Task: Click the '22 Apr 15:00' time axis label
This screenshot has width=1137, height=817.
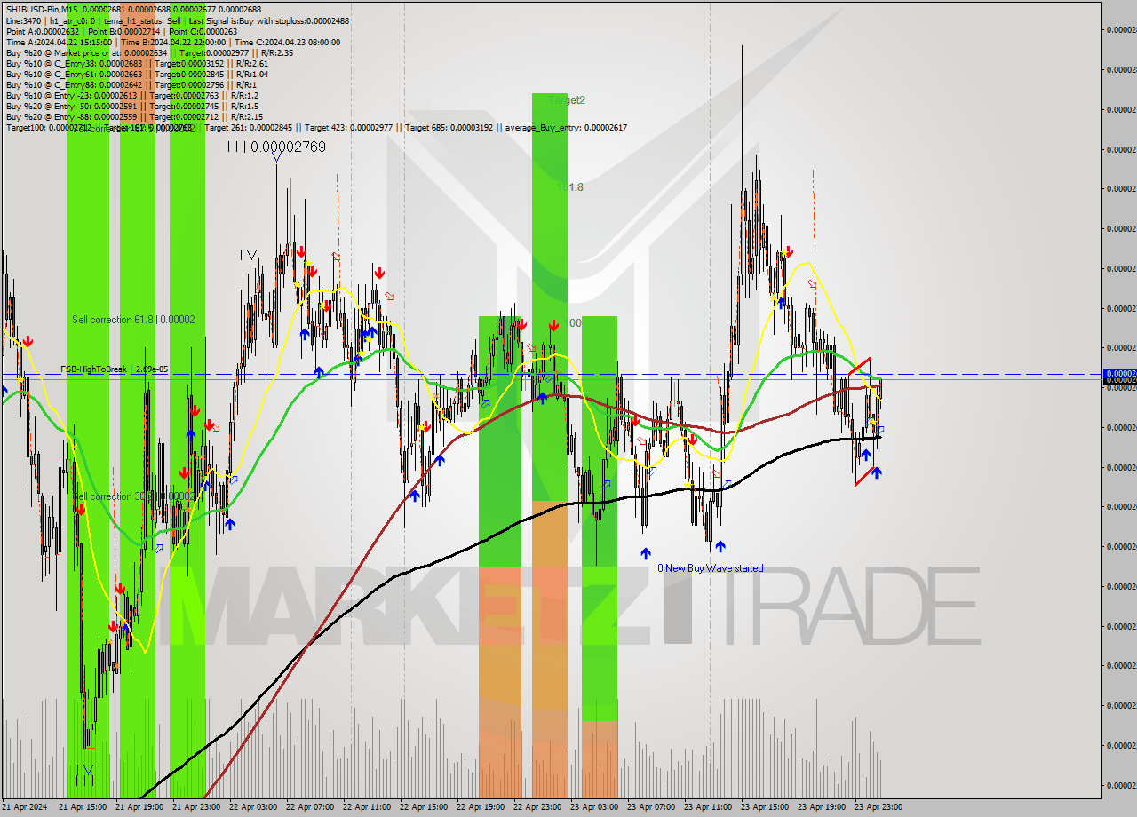Action: [424, 807]
